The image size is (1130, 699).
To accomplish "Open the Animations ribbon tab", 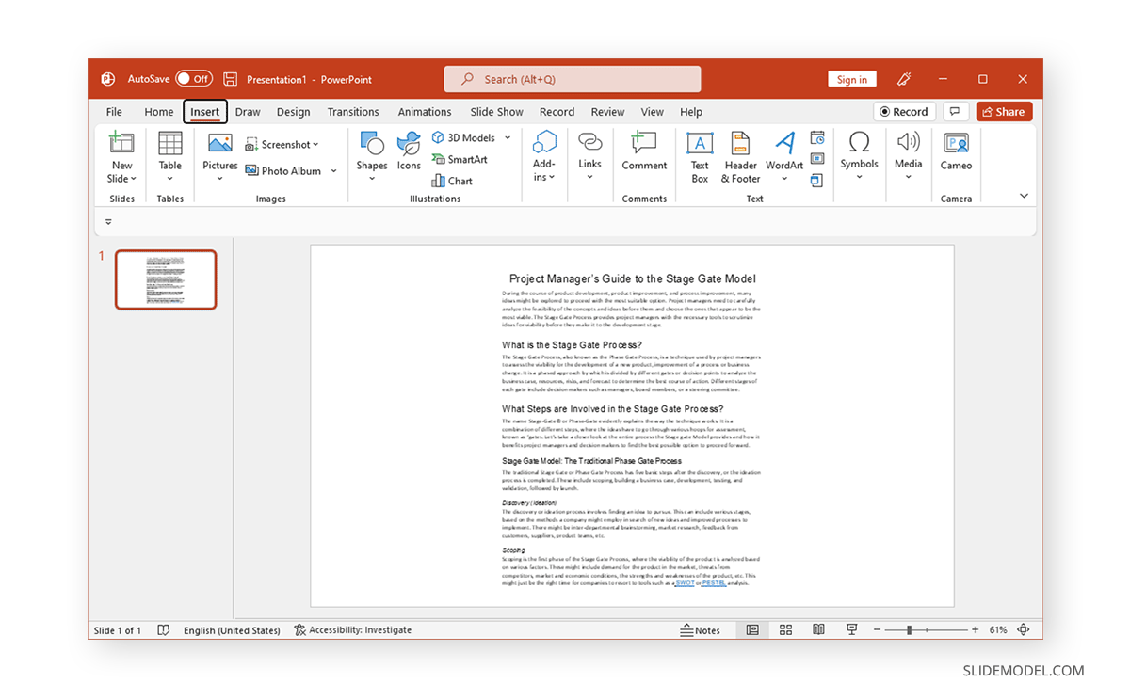I will pos(425,111).
